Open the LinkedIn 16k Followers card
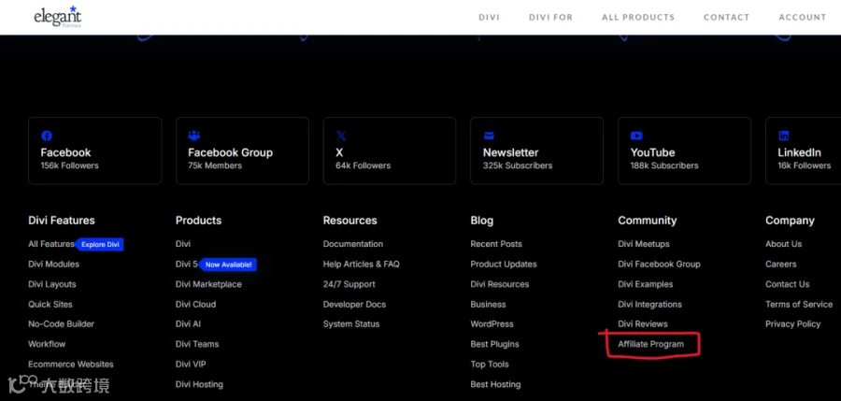Image resolution: width=841 pixels, height=401 pixels. click(x=804, y=150)
